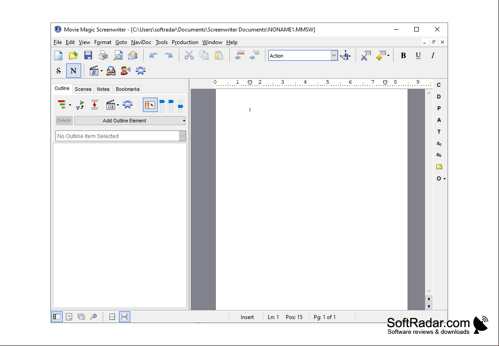This screenshot has height=346, width=499.
Task: Open settings via the main toolbar gear icon
Action: 140,71
